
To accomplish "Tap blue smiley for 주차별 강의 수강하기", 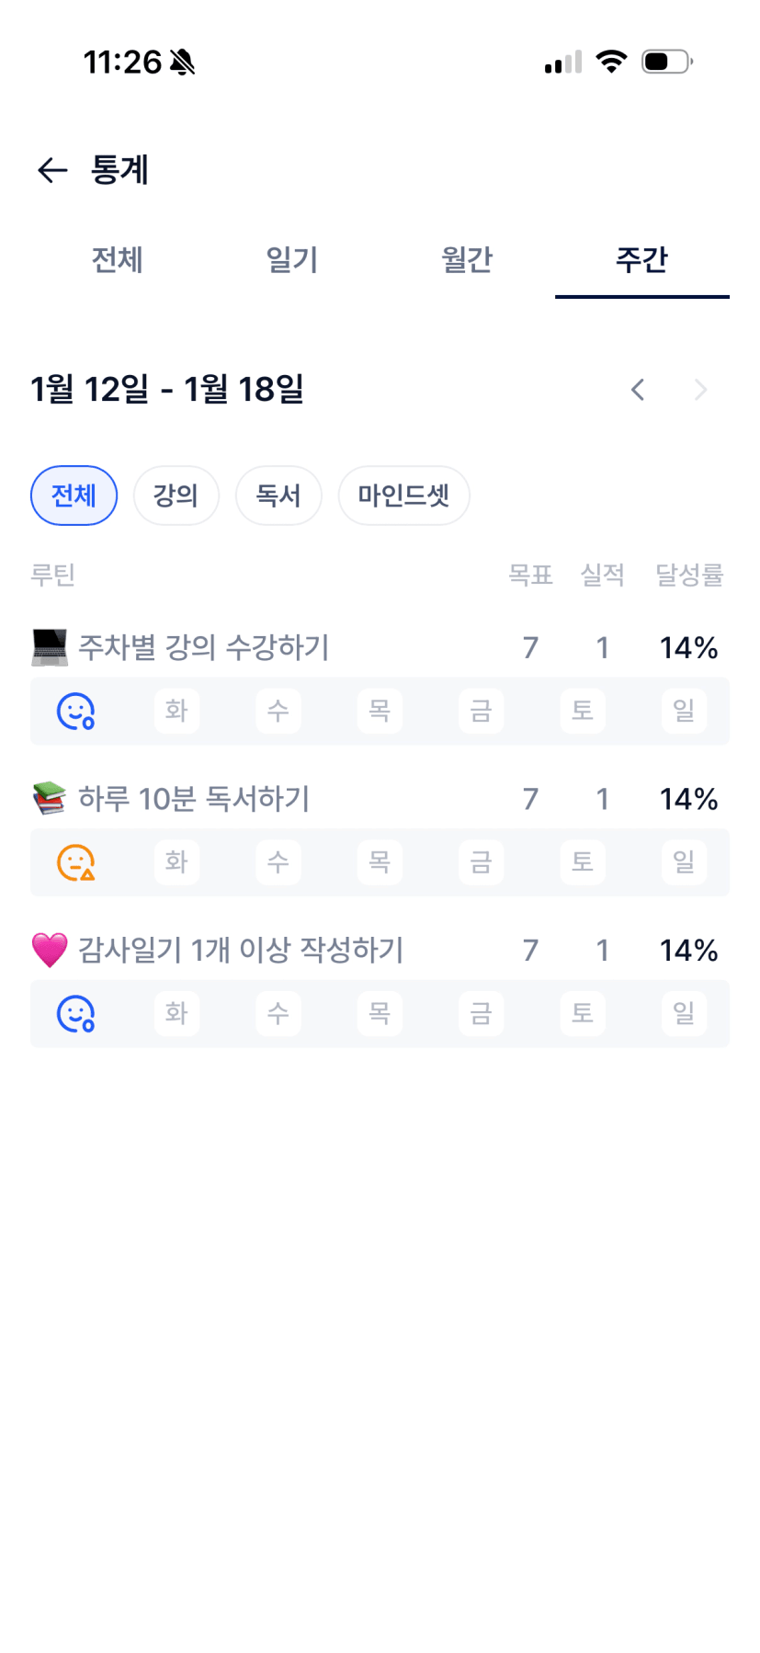I will tap(75, 711).
